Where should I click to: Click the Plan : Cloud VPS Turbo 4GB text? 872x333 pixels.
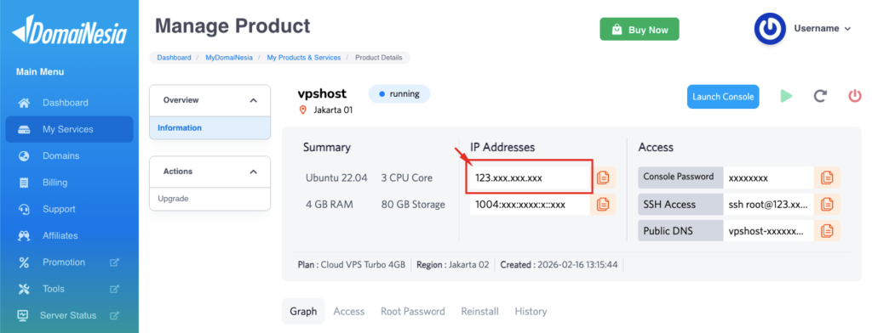click(352, 265)
